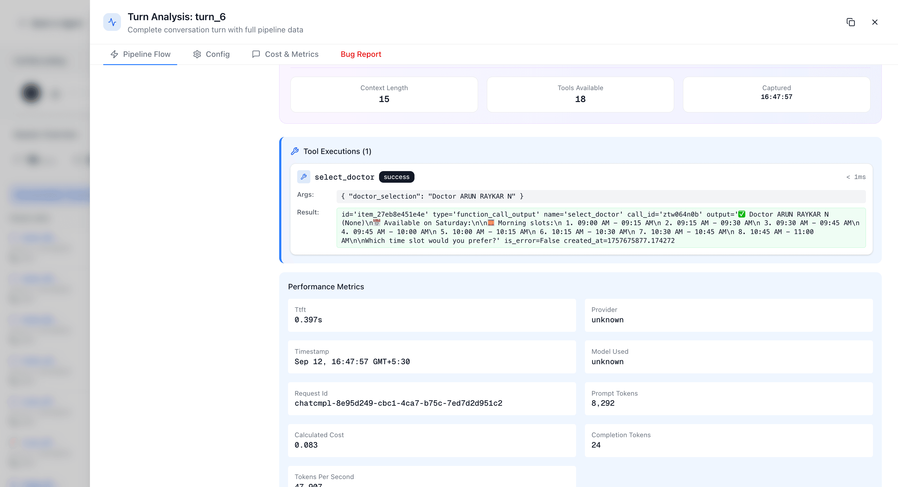Click the Context Length card showing 15
The height and width of the screenshot is (487, 898).
pos(384,94)
